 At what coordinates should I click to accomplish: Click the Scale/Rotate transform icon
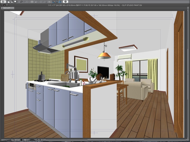39,2
